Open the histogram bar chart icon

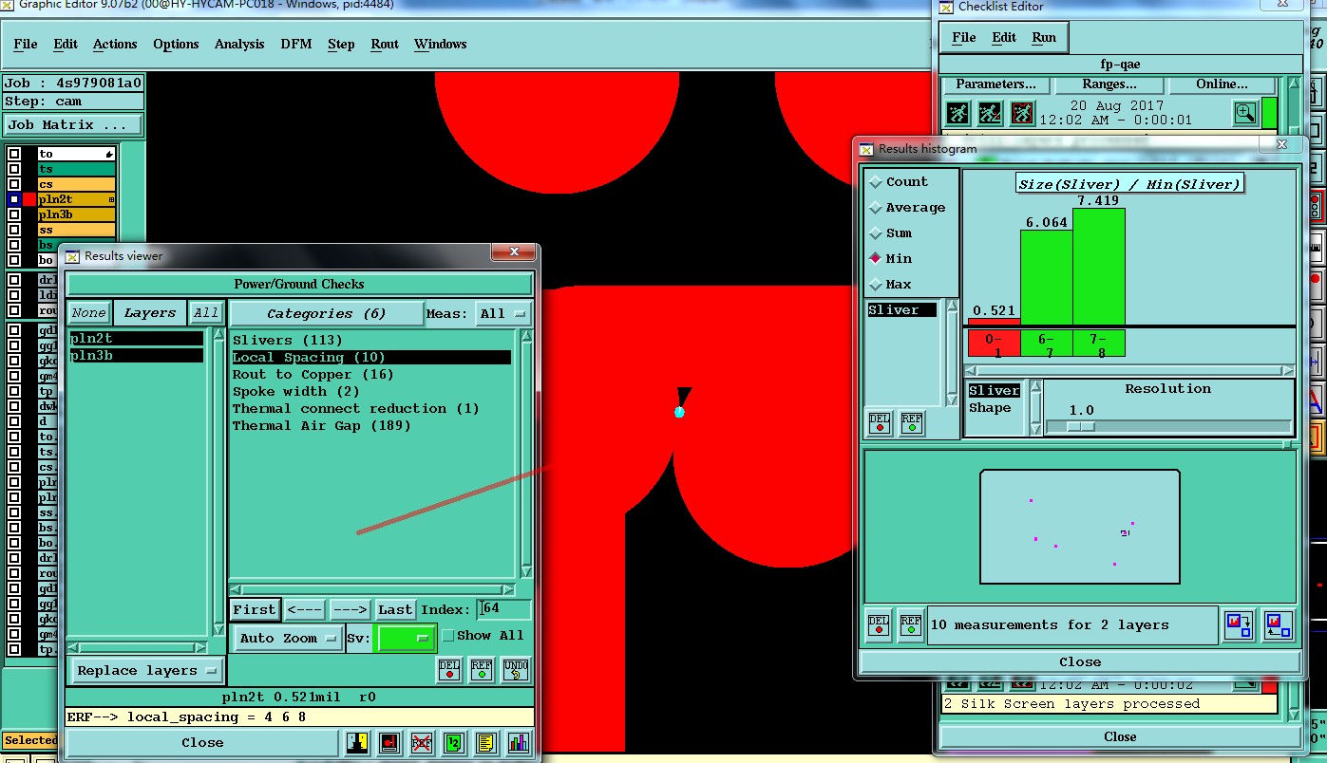519,743
